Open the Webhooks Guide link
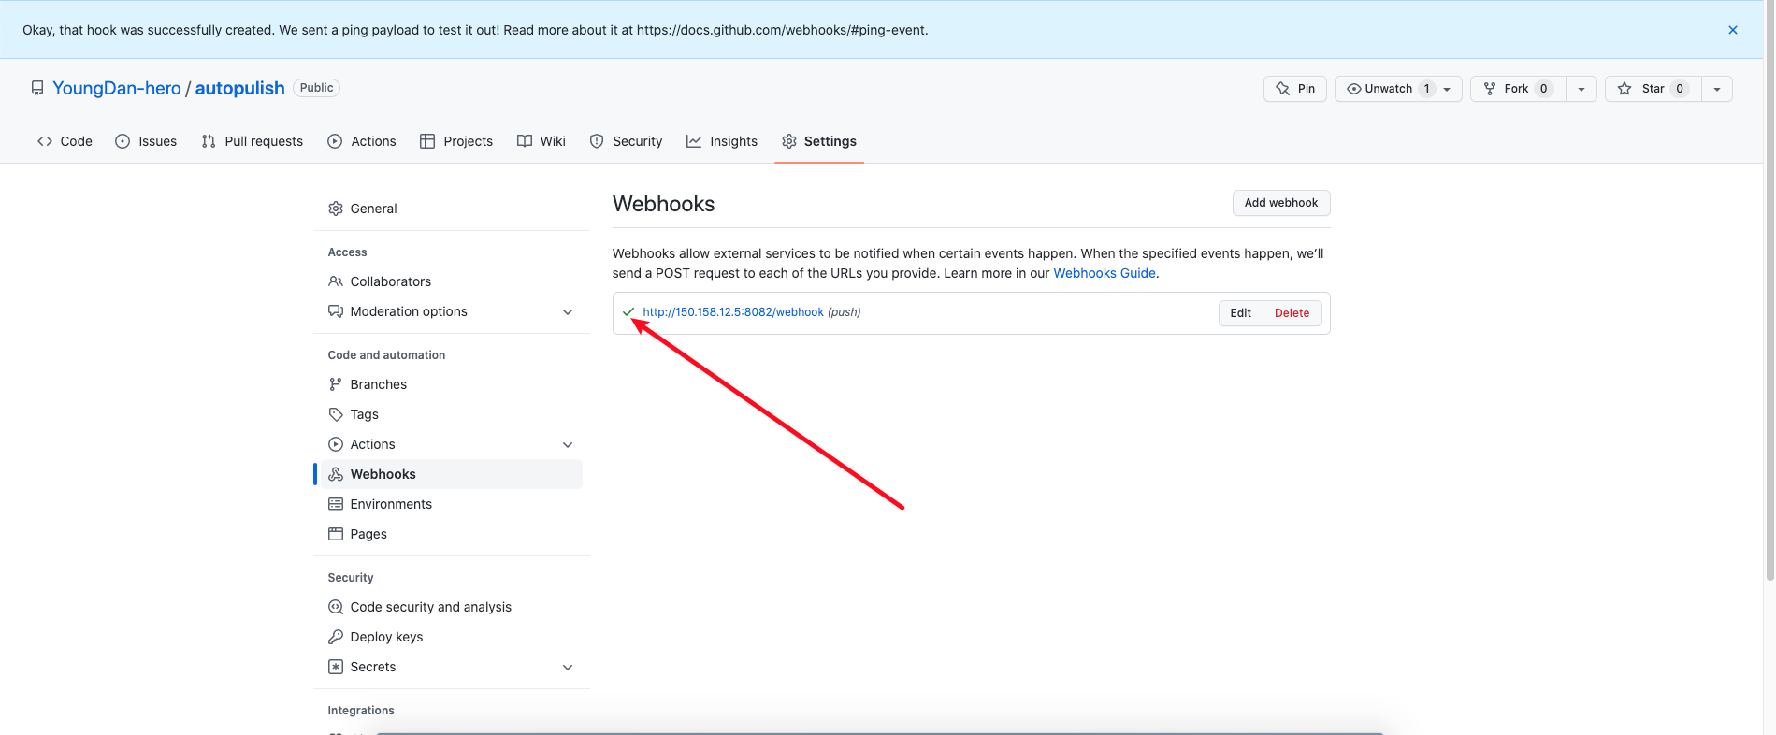The image size is (1776, 735). pyautogui.click(x=1105, y=273)
